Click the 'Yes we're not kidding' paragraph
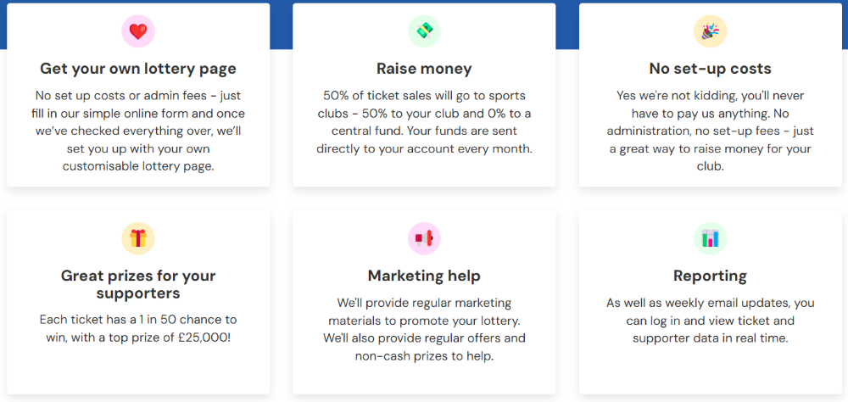The height and width of the screenshot is (402, 848). [710, 131]
